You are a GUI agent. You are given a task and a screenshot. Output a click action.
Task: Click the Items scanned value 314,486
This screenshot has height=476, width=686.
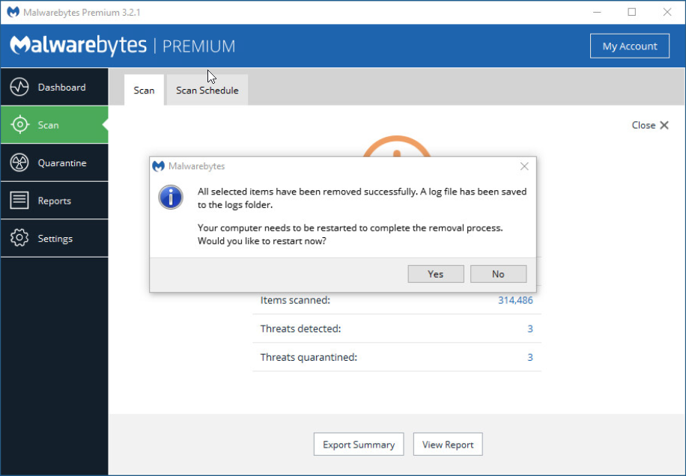[515, 300]
